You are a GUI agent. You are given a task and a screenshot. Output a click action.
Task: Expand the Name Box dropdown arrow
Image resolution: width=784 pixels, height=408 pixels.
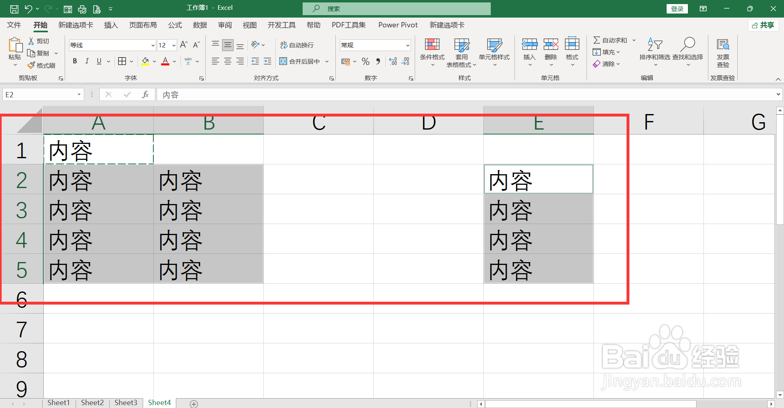click(x=79, y=95)
